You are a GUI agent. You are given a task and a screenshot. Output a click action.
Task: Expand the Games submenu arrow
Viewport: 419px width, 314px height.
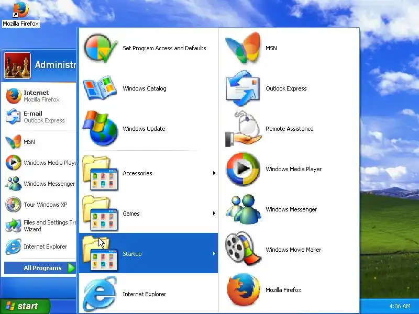click(x=214, y=213)
